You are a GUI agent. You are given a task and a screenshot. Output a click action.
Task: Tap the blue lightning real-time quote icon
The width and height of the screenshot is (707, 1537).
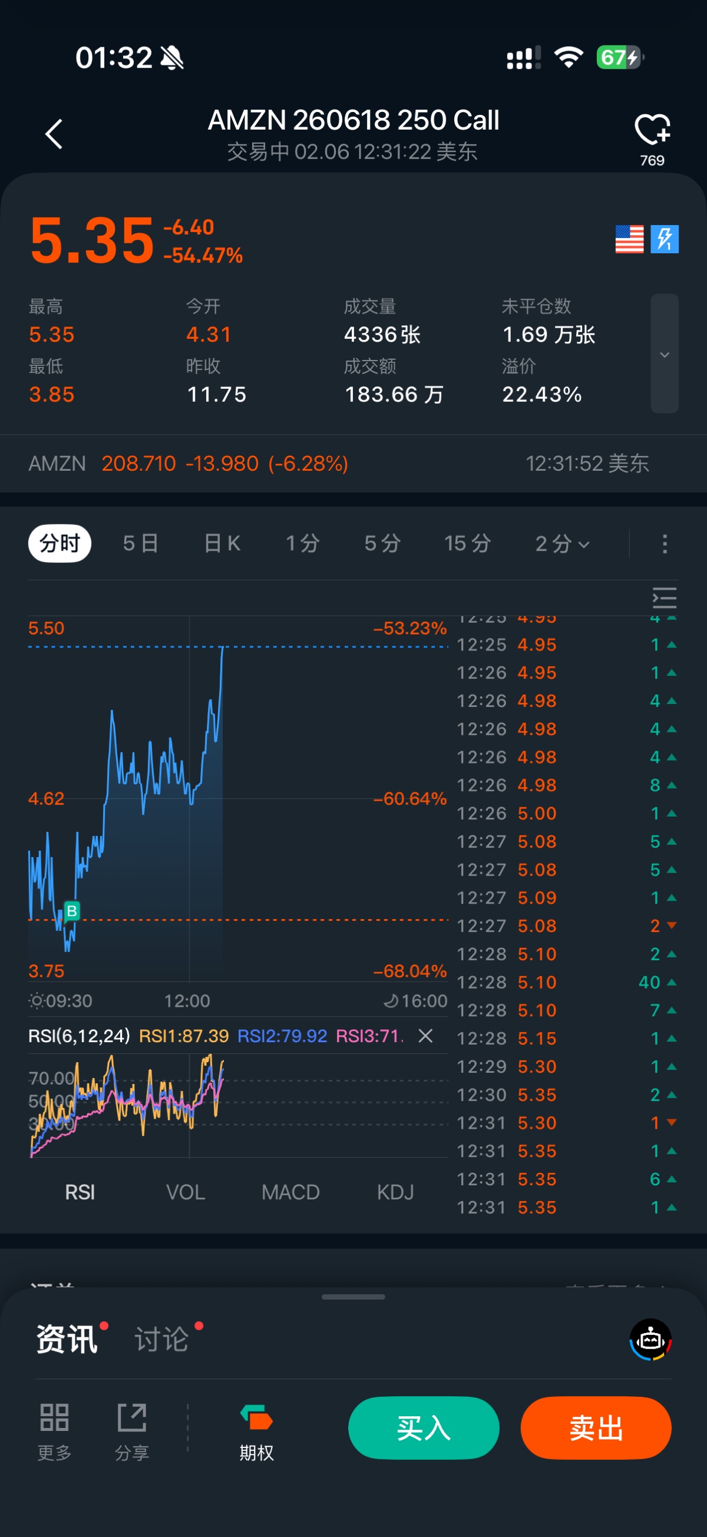point(664,239)
